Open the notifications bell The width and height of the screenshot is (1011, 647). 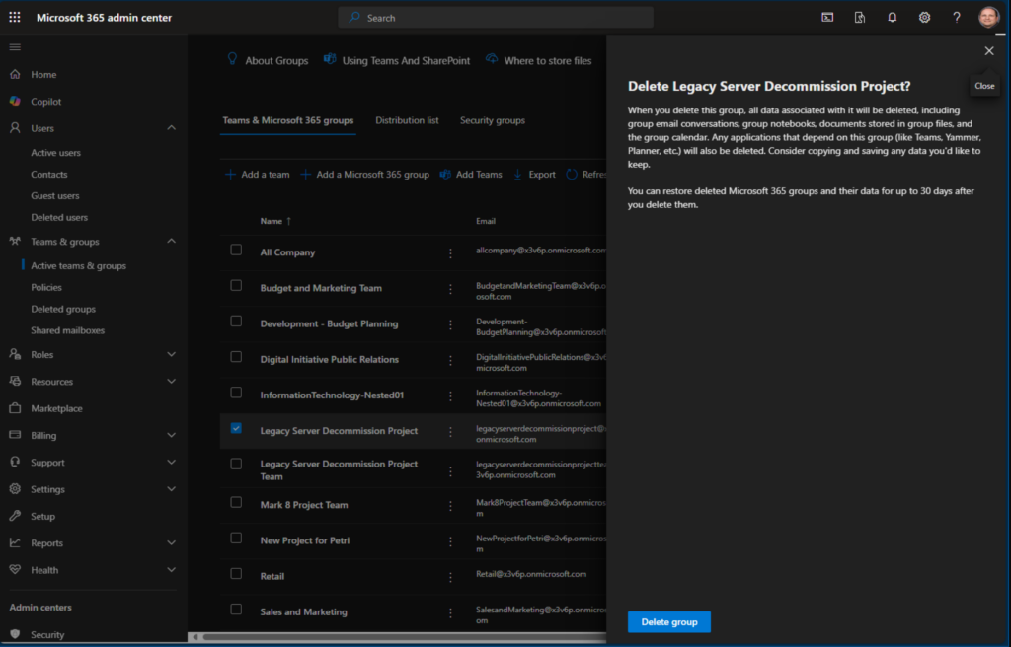tap(892, 17)
